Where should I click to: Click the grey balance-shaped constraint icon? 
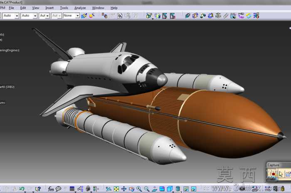218,16
